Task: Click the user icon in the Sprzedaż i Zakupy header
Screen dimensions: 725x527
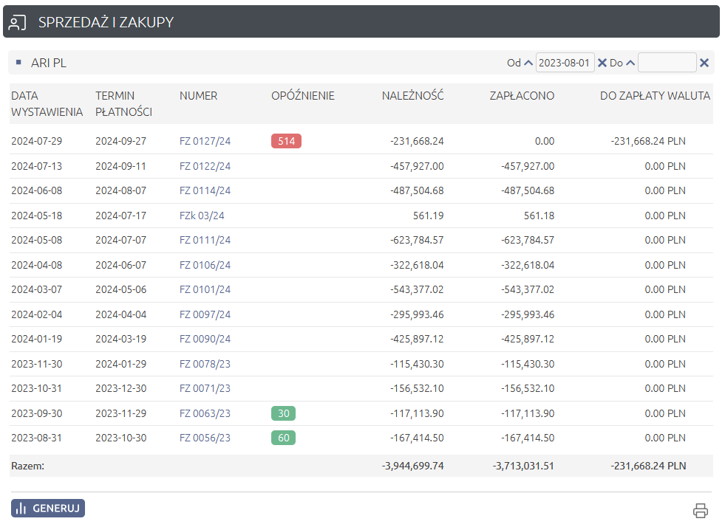Action: [17, 23]
